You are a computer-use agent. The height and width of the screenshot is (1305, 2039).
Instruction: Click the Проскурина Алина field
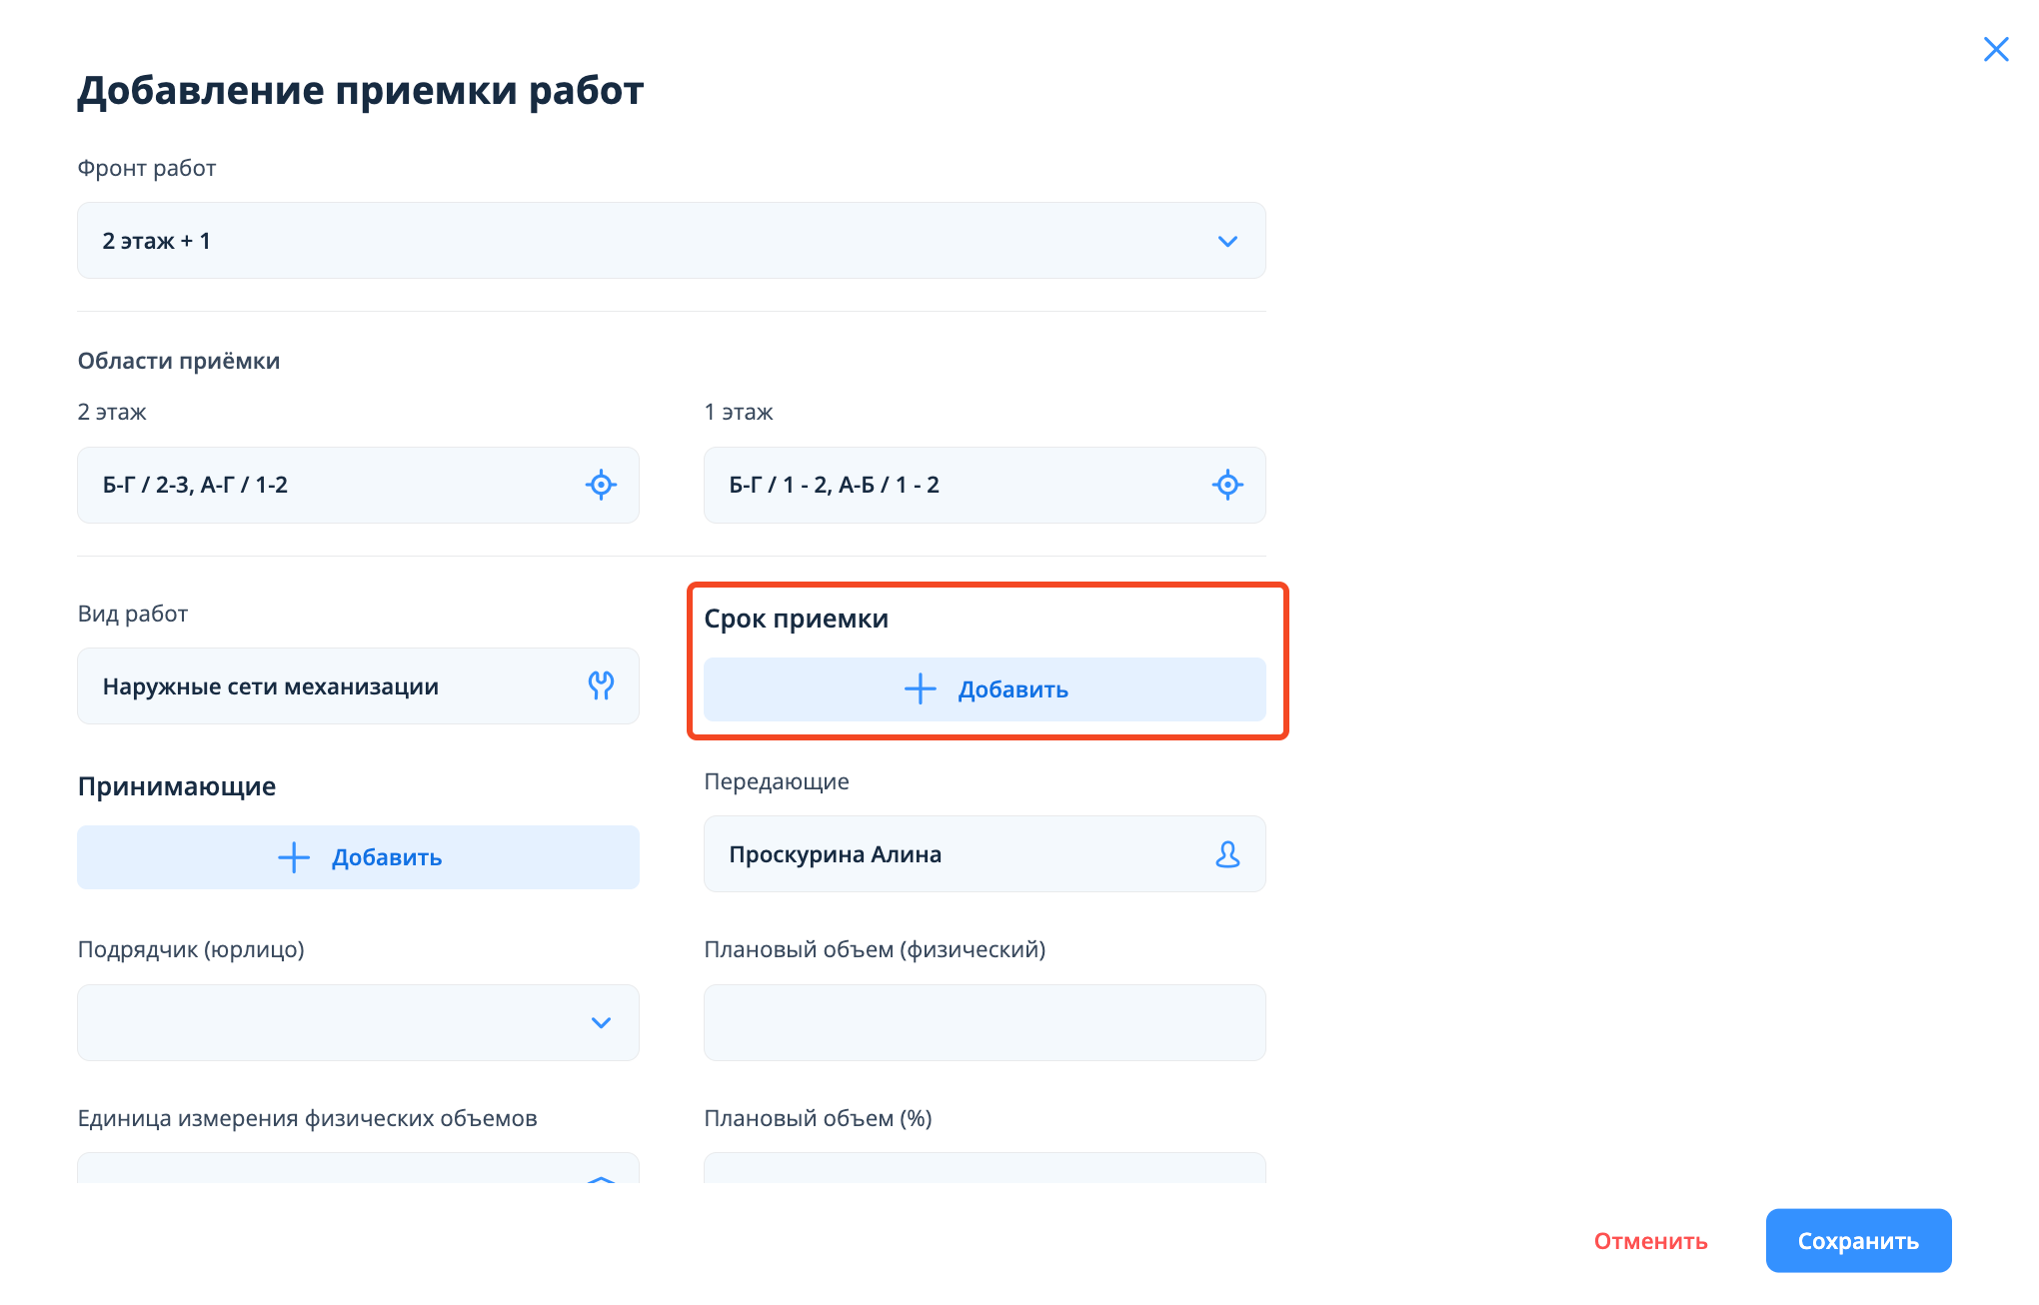click(836, 854)
